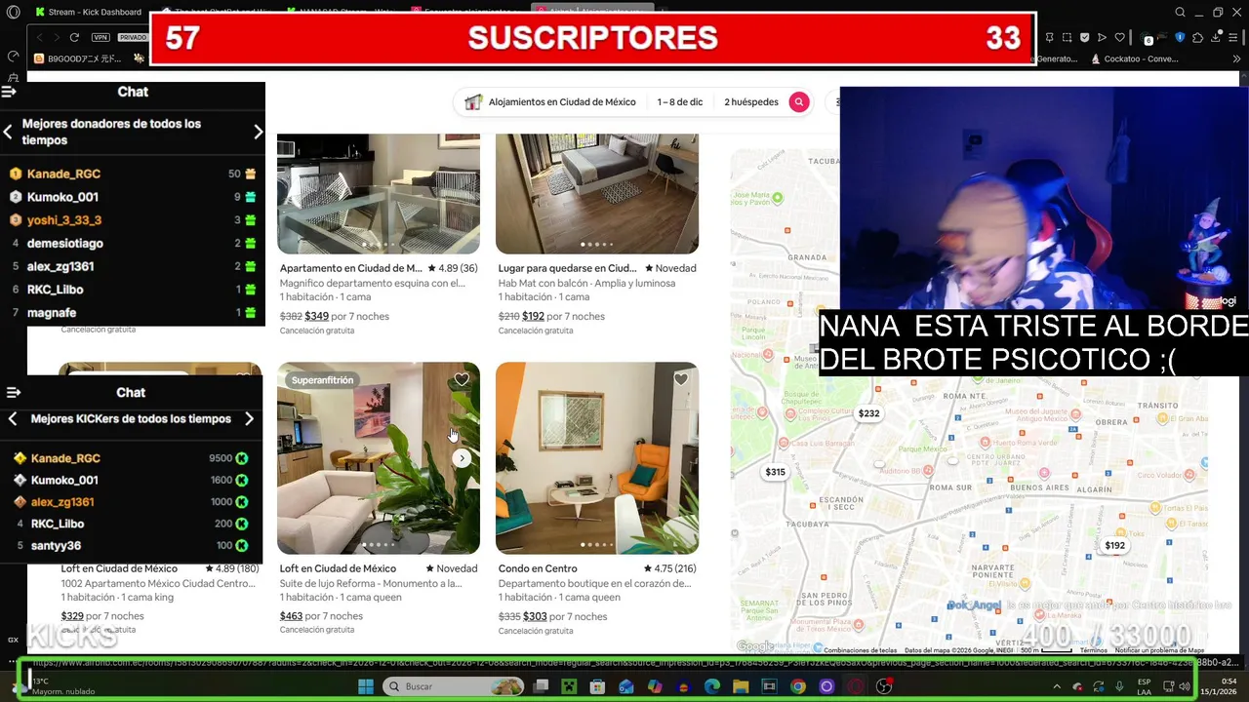Screen dimensions: 1249x702
Task: Switch to the Stream - Kick Dashboard tab
Action: [x=88, y=12]
